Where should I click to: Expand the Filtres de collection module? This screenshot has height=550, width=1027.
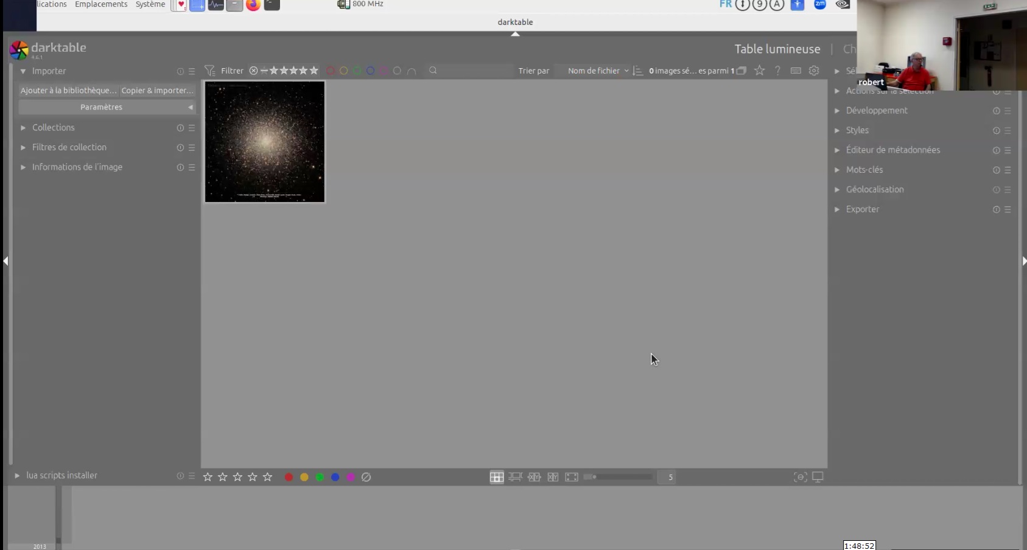click(x=23, y=147)
